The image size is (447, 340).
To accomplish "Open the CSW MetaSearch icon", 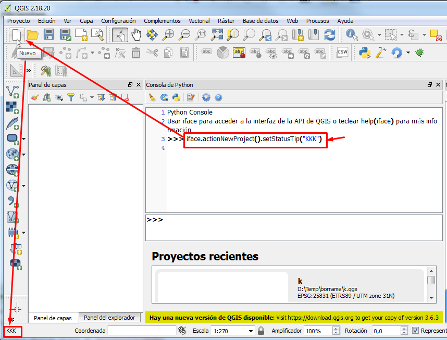I will pyautogui.click(x=342, y=52).
